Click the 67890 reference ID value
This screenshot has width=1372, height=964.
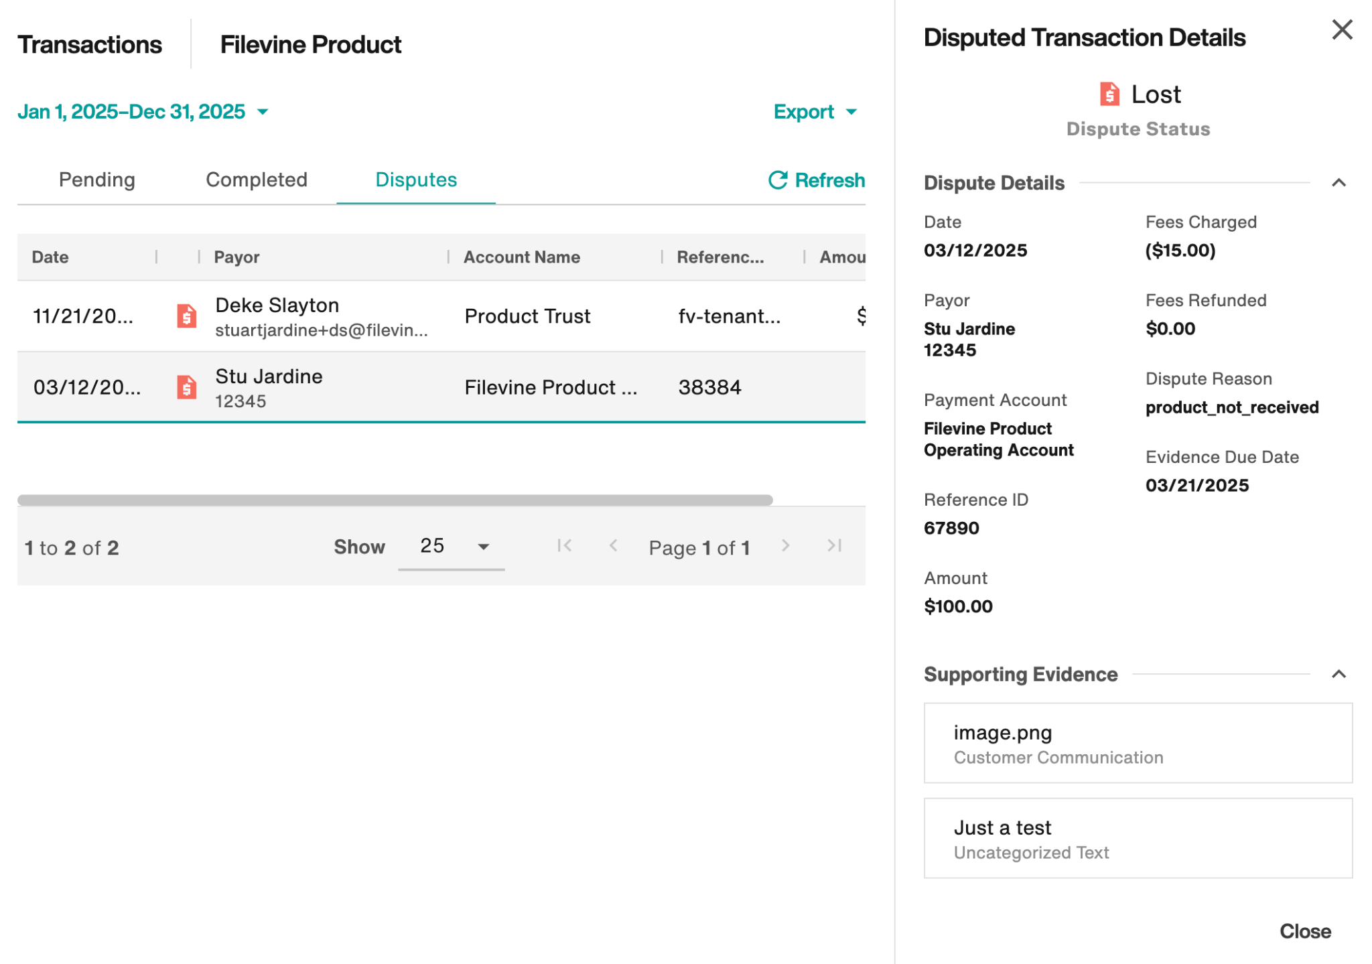(x=951, y=528)
